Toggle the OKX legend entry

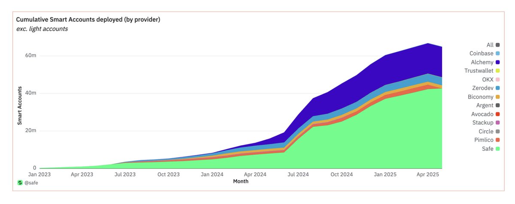point(491,79)
